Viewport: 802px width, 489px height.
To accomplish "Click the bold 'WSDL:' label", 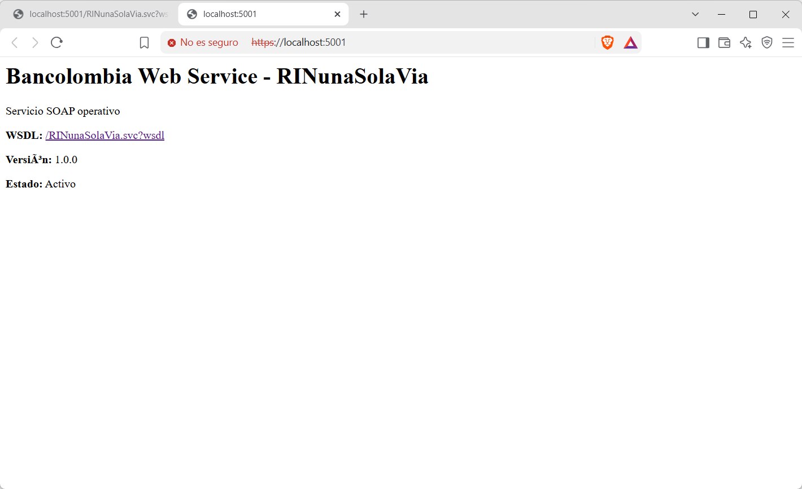I will [24, 136].
